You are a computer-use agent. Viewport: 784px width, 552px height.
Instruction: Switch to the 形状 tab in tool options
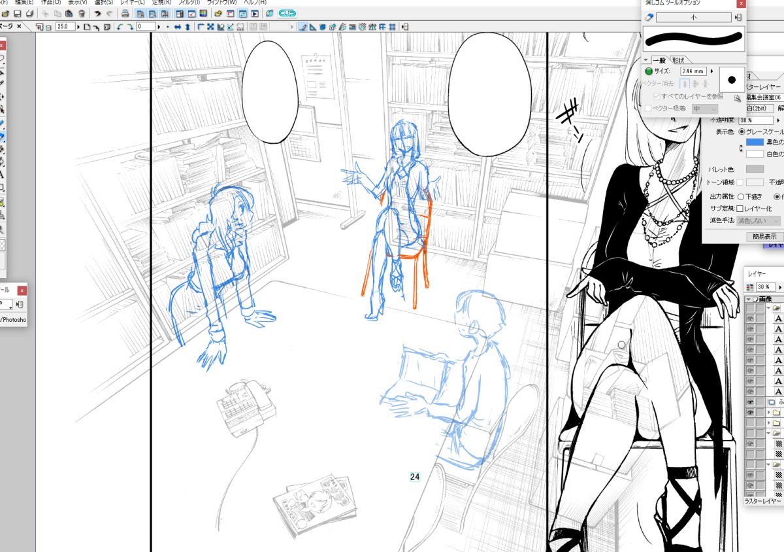[x=678, y=60]
